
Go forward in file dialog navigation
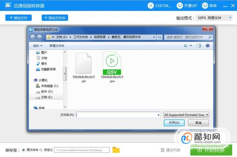(x=39, y=37)
